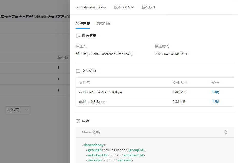This screenshot has width=238, height=163.
Task: Click the 操作 column header
Action: click(x=215, y=83)
